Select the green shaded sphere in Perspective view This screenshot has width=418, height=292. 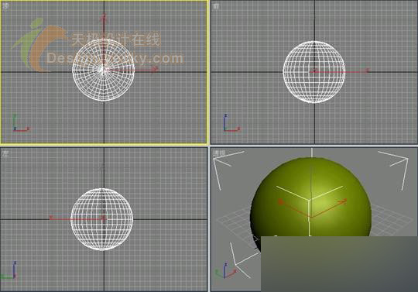point(310,205)
